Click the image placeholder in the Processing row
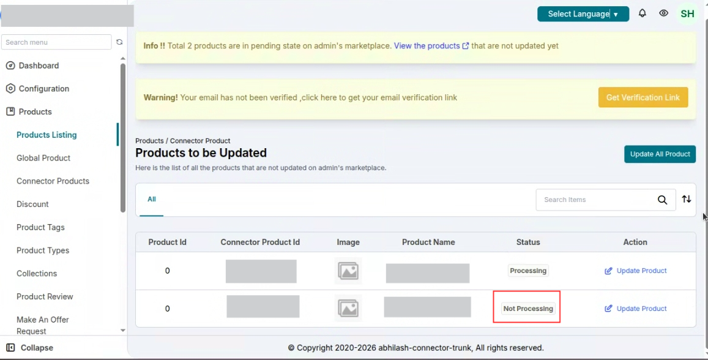The height and width of the screenshot is (360, 708). [348, 271]
